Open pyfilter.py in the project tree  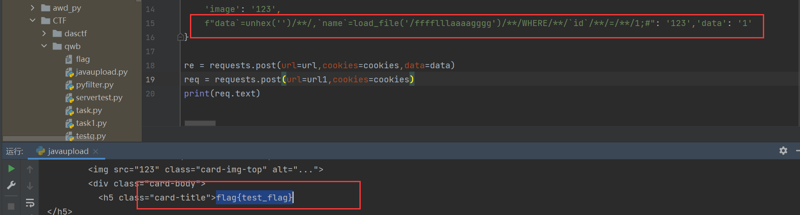pos(94,84)
